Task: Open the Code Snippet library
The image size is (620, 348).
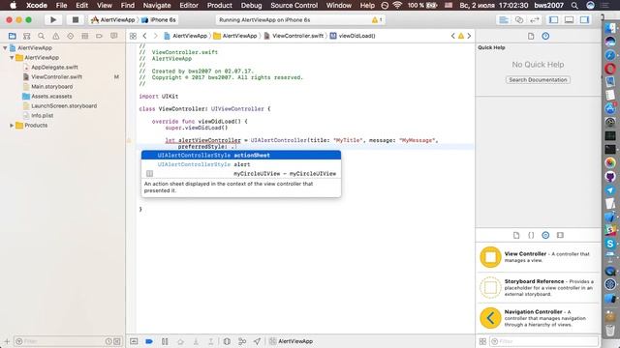Action: pyautogui.click(x=531, y=235)
